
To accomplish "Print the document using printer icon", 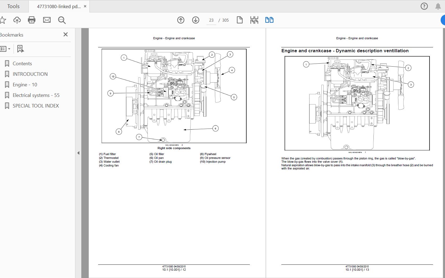I will pyautogui.click(x=32, y=20).
